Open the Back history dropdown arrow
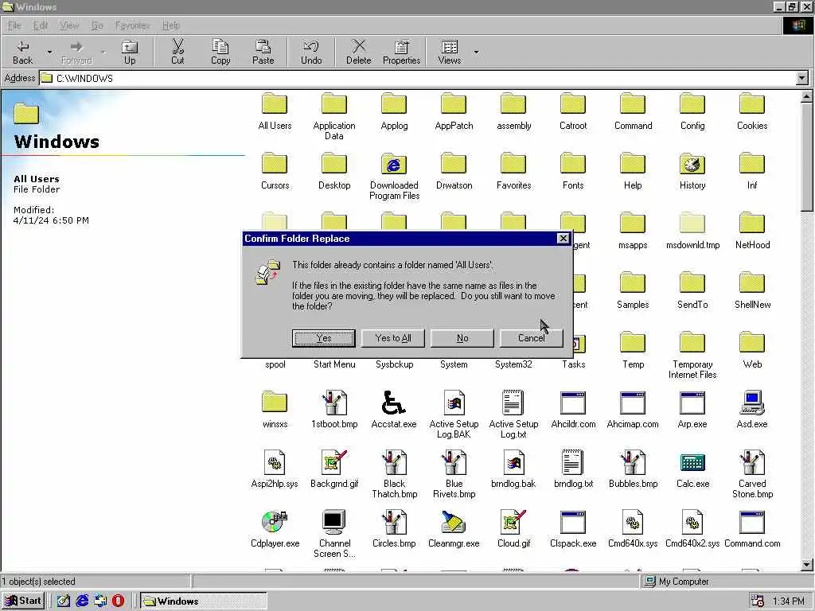815x611 pixels. pyautogui.click(x=50, y=53)
